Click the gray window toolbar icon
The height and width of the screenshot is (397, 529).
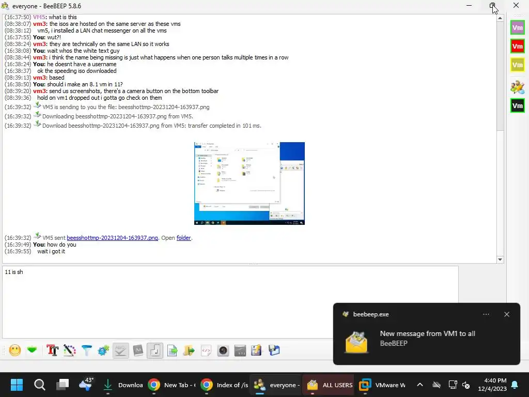coord(240,350)
